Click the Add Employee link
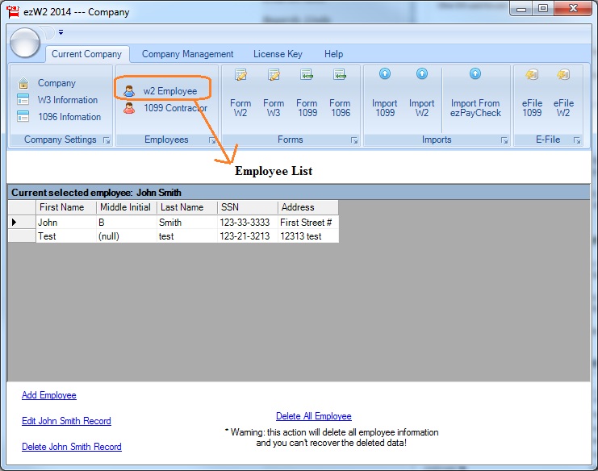This screenshot has width=598, height=471. 49,395
